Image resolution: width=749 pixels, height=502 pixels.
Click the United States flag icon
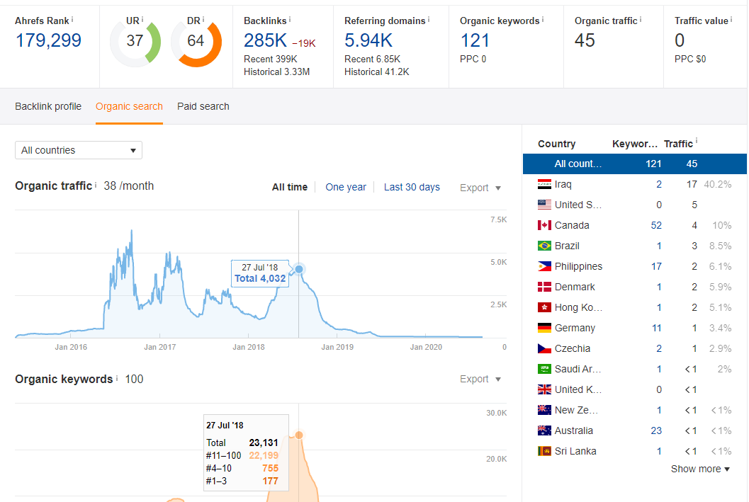[x=544, y=205]
